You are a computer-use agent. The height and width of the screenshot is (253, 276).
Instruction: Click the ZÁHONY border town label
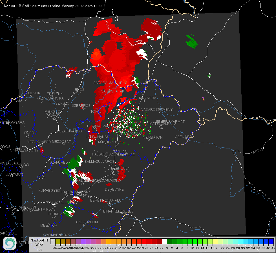point(150,81)
